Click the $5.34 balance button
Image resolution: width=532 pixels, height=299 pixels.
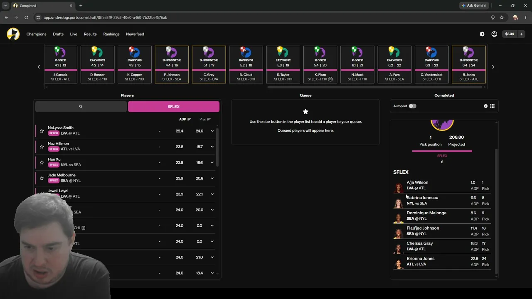[510, 34]
